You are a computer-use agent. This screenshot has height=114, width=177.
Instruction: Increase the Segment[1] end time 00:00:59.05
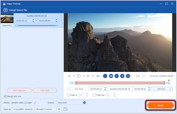pos(56,20)
